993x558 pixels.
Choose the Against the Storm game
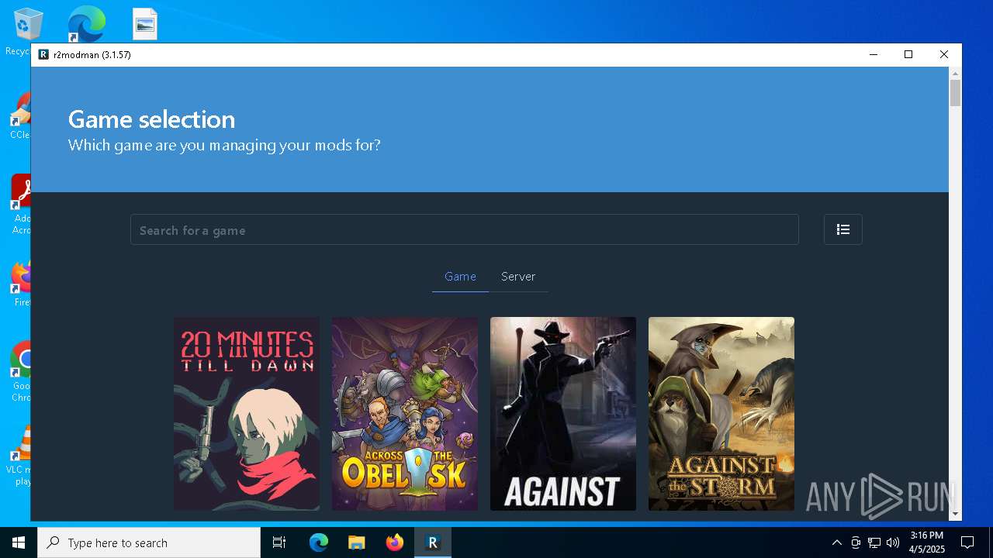(x=721, y=414)
